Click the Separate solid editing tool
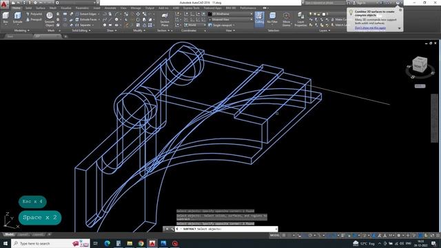441x248 pixels. pyautogui.click(x=83, y=25)
